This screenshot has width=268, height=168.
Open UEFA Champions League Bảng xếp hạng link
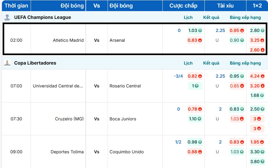[x=245, y=17]
